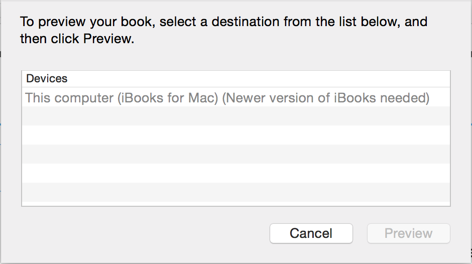Click the partial bottom row of Devices list
This screenshot has height=264, width=472.
236,203
